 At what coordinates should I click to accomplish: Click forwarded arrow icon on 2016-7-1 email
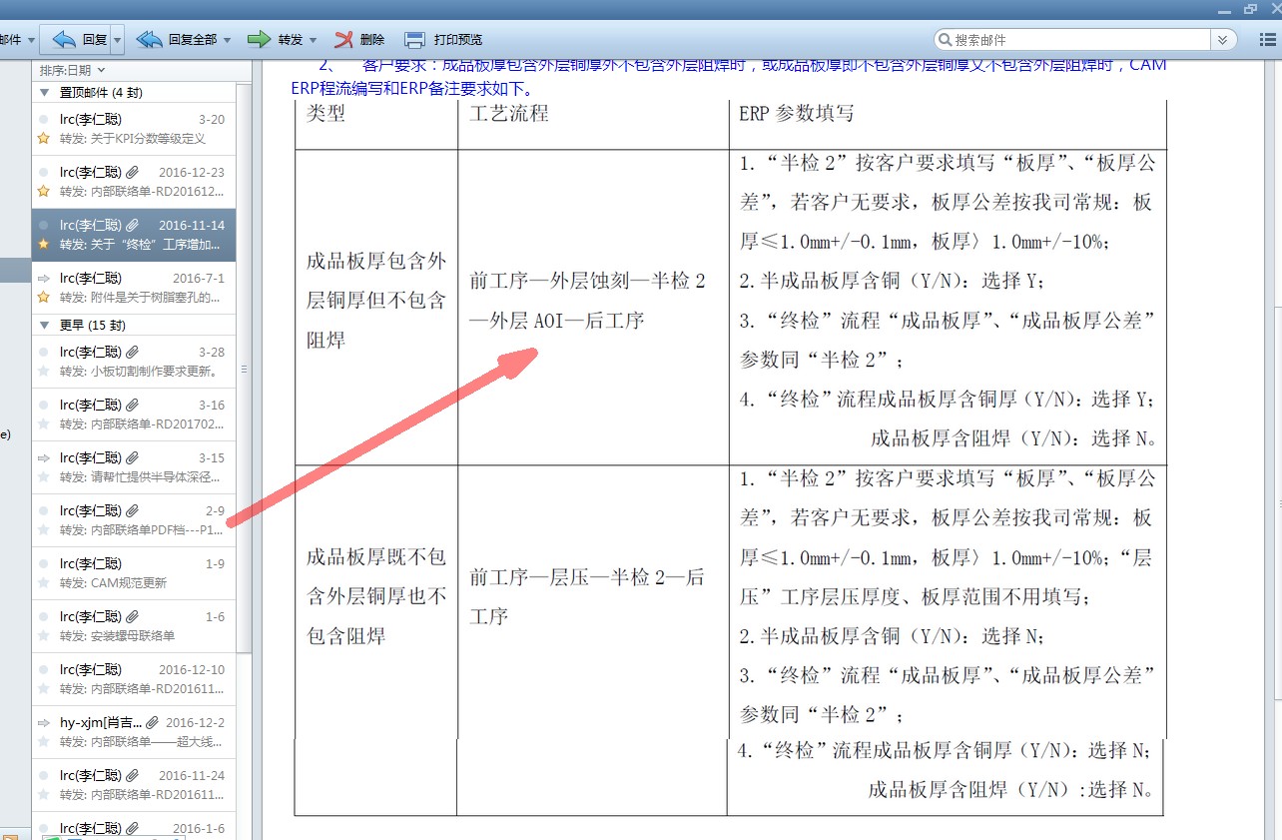pos(44,278)
